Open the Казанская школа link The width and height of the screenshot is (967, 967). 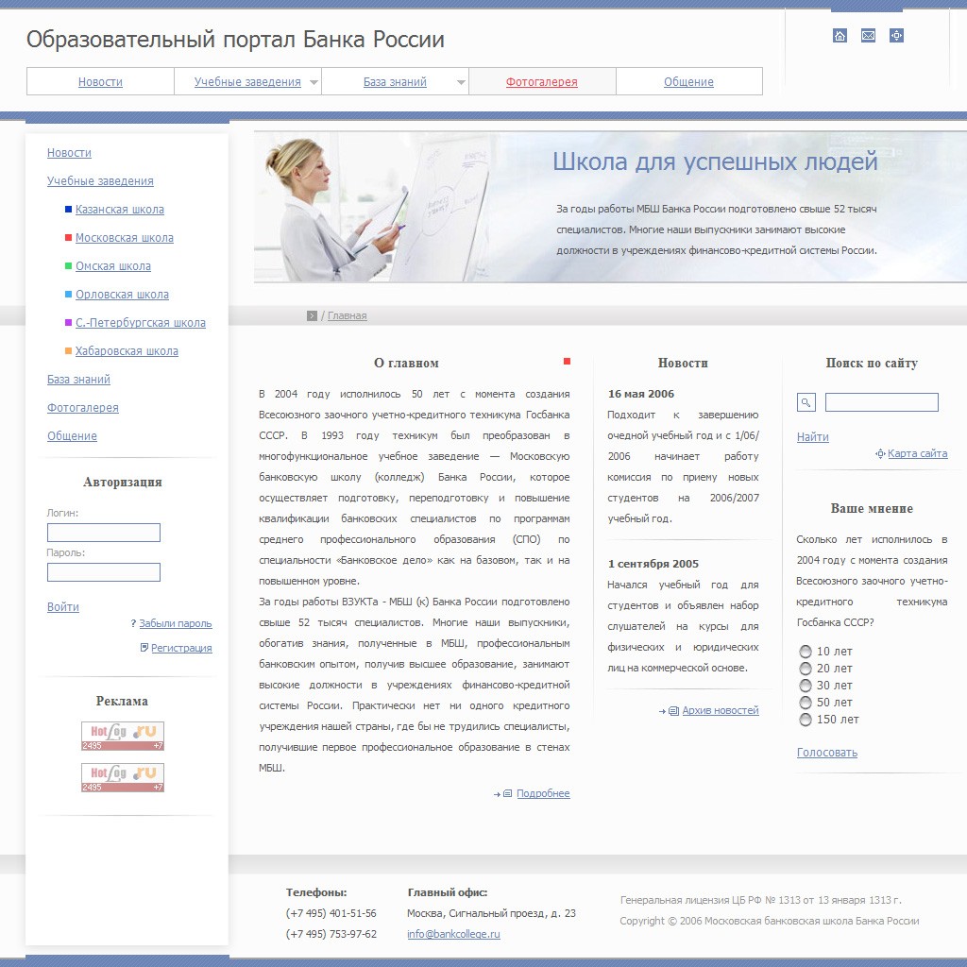120,210
